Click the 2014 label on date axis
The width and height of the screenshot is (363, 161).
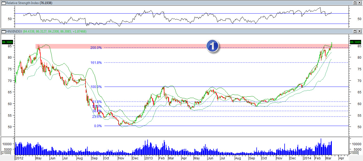(307, 158)
